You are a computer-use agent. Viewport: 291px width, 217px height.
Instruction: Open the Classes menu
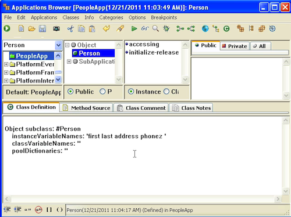click(71, 17)
